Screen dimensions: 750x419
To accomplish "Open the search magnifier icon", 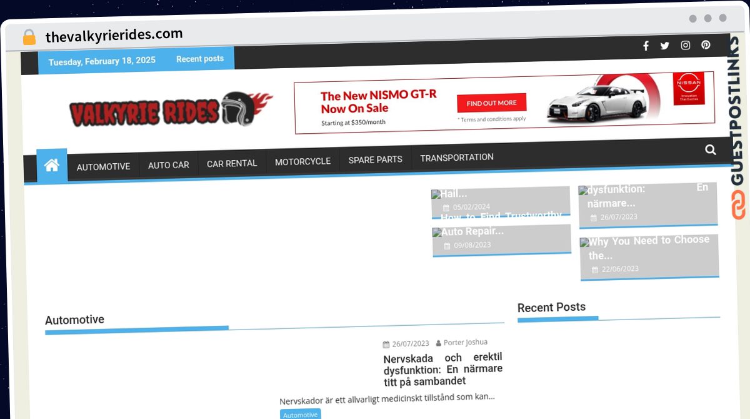I will [711, 149].
